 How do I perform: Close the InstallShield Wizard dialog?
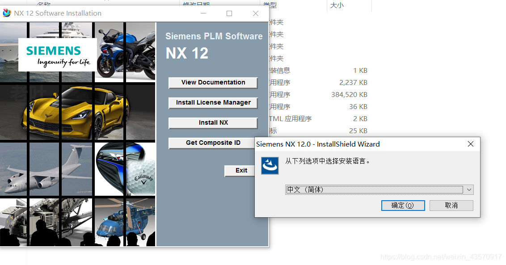(x=471, y=144)
